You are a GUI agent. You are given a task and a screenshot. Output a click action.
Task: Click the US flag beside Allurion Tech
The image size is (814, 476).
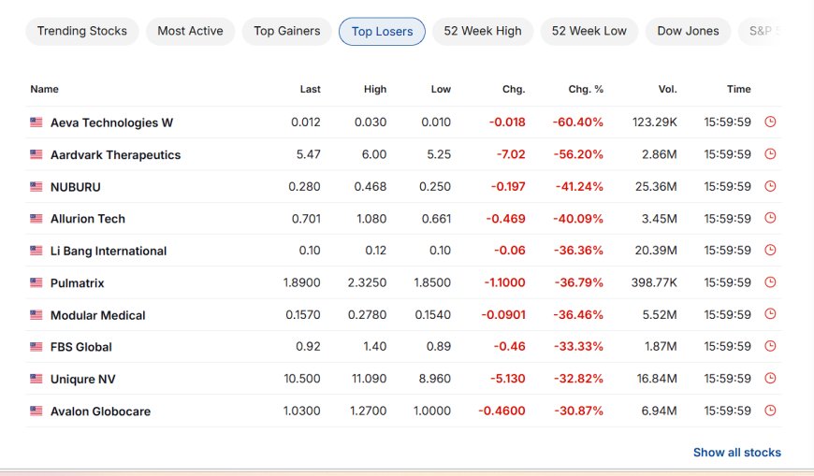[36, 219]
